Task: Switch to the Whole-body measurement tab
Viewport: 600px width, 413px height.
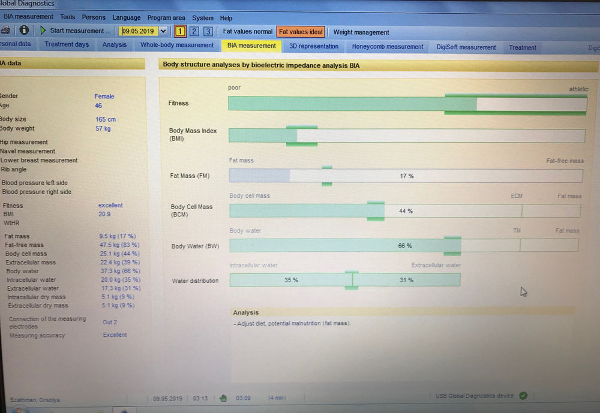Action: tap(177, 45)
